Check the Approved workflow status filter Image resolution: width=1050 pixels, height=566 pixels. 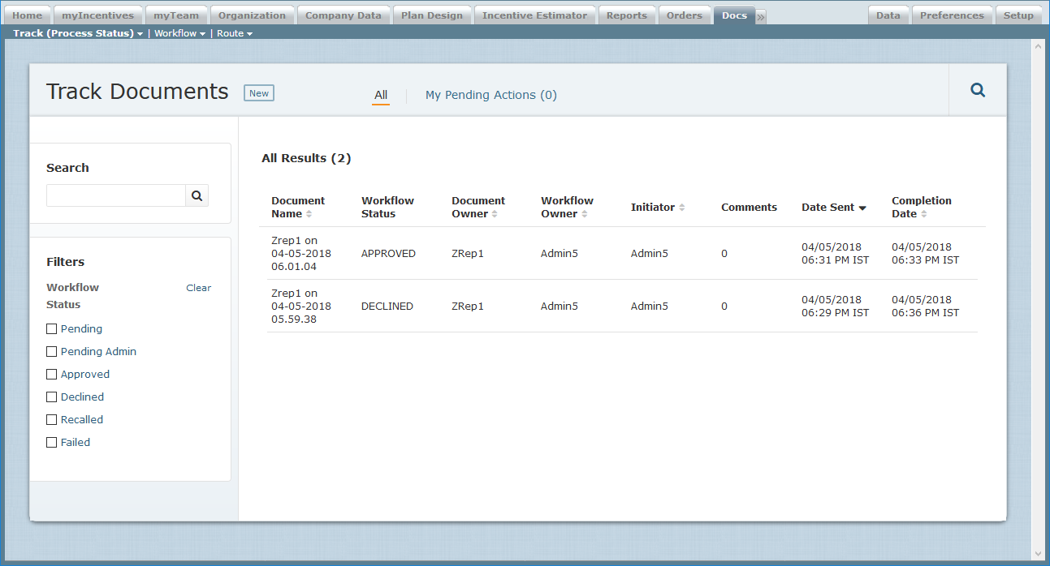tap(52, 375)
